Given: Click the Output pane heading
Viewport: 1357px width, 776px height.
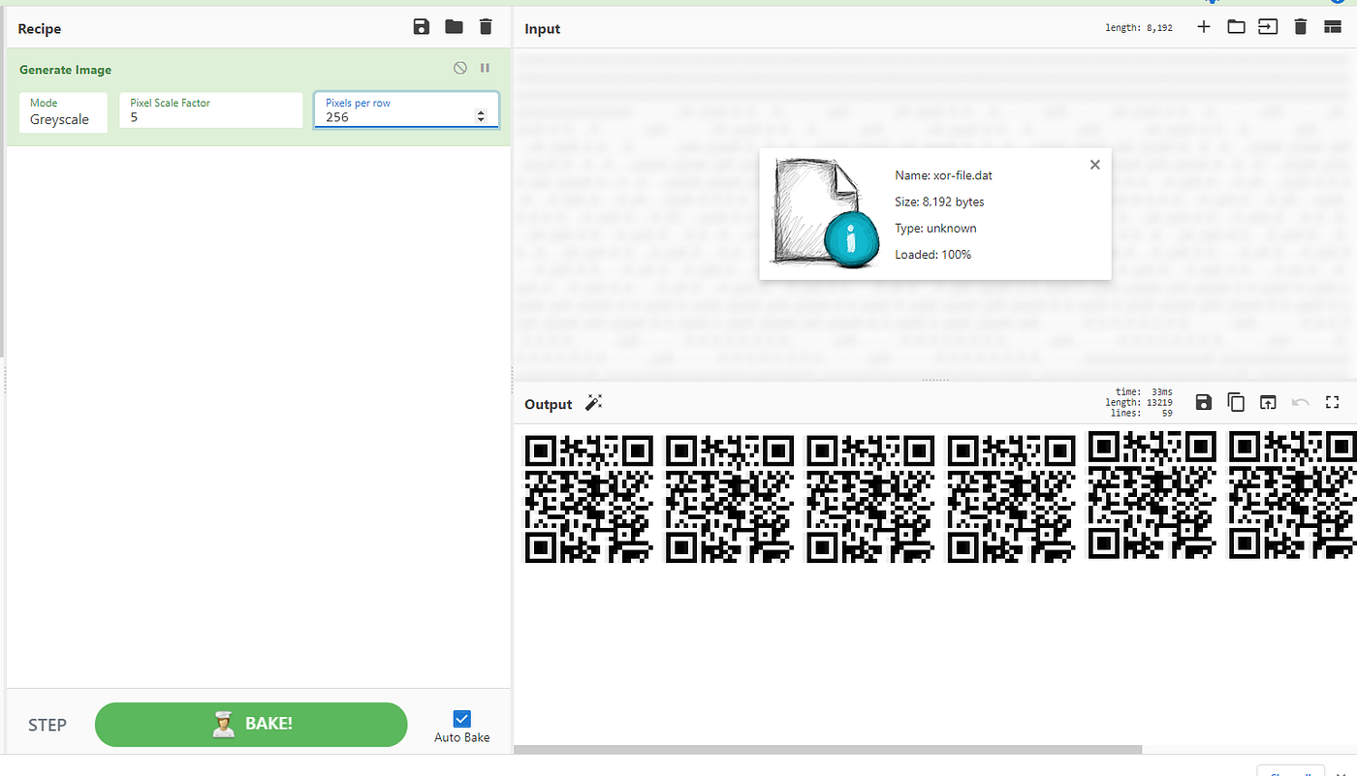Looking at the screenshot, I should 549,404.
